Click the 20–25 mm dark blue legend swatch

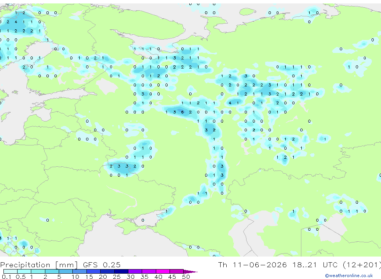(x=107, y=271)
